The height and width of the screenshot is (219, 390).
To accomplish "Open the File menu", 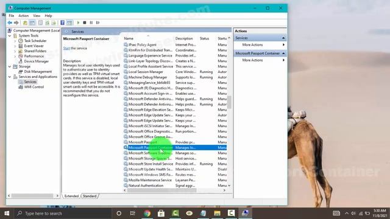I will [x=12, y=16].
